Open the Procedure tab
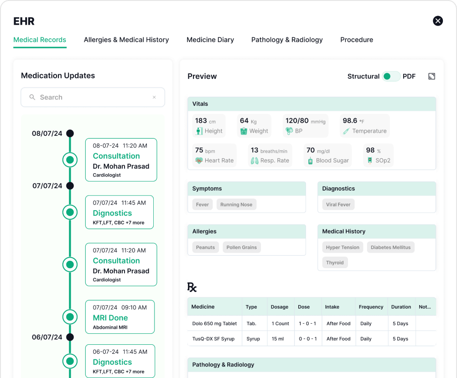The image size is (457, 378). (357, 40)
